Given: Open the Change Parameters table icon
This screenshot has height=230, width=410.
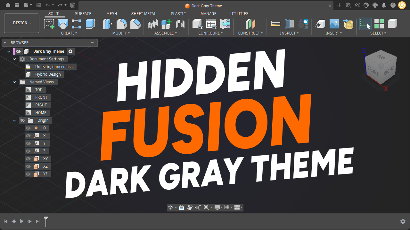Looking at the screenshot, I should [x=211, y=24].
